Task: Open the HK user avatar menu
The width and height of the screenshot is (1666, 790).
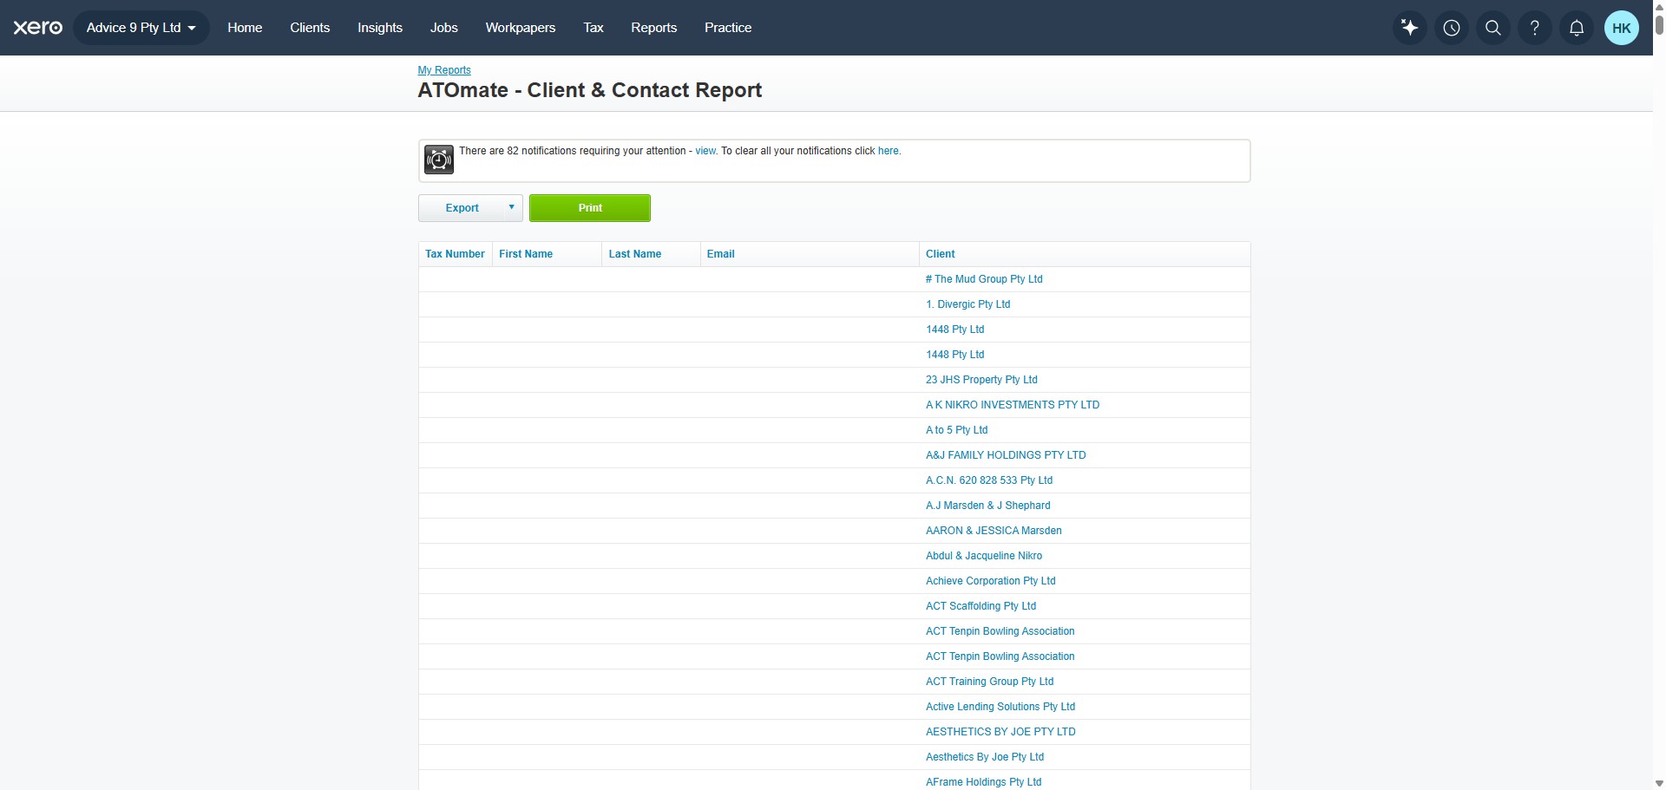Action: (1622, 28)
